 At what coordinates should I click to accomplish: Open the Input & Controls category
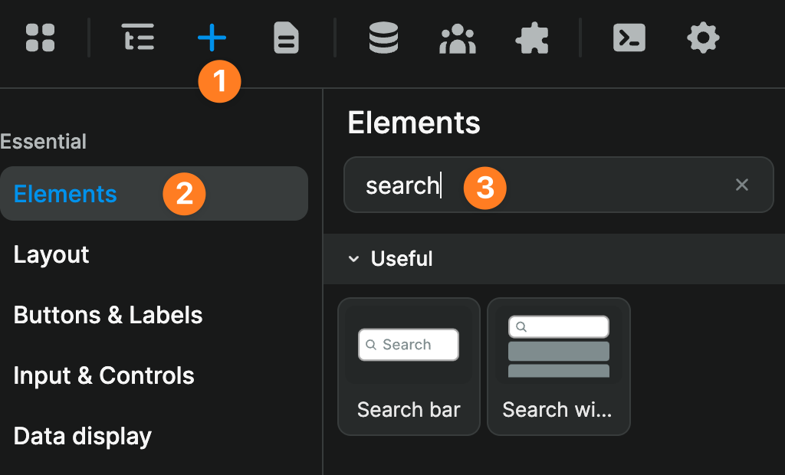pos(103,375)
